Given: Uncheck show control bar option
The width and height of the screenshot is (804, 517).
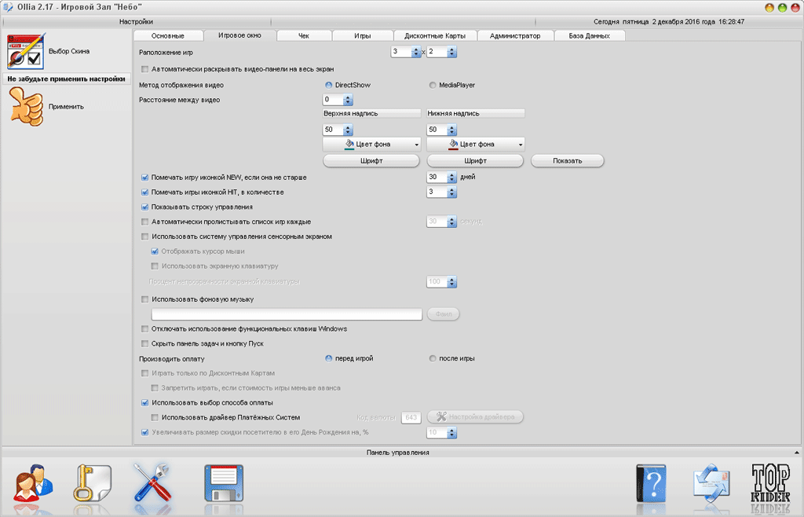Looking at the screenshot, I should coord(144,207).
